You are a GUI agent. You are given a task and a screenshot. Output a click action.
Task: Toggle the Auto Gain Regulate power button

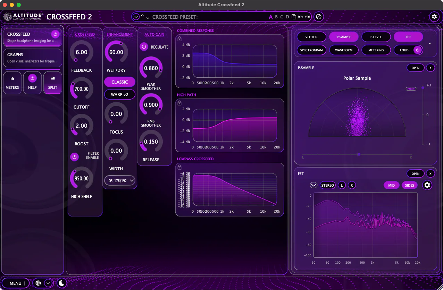(144, 47)
